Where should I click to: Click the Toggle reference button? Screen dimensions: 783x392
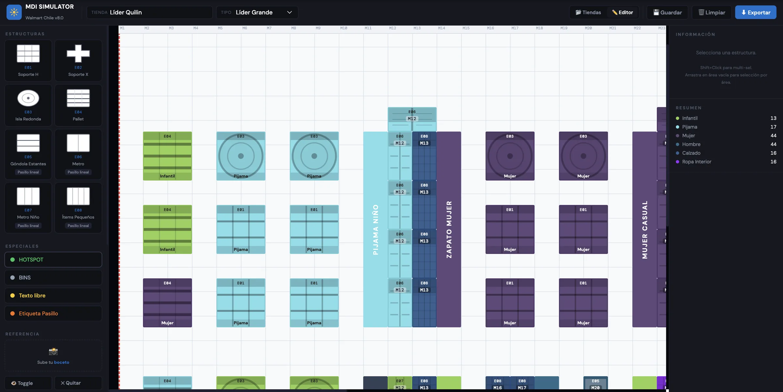[x=28, y=383]
